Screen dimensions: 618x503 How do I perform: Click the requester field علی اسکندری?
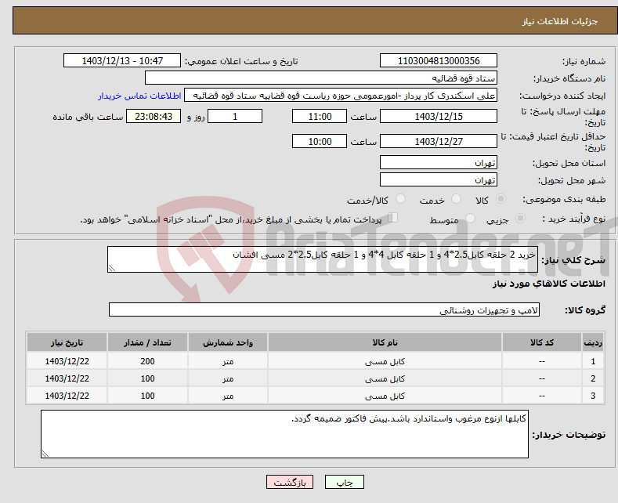click(x=341, y=96)
